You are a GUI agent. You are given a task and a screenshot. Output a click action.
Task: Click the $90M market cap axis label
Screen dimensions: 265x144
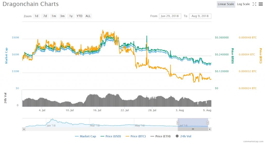[15, 38]
